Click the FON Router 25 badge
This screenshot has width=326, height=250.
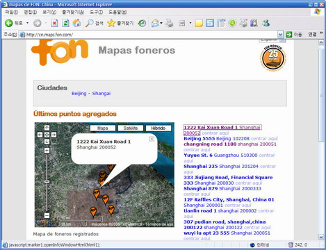(x=273, y=58)
